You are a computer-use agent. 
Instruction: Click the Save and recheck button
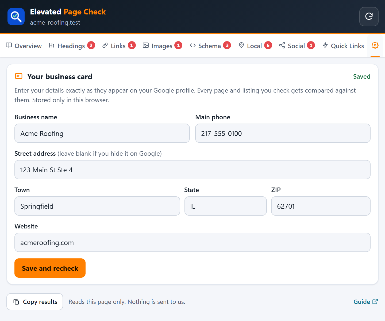pos(50,268)
